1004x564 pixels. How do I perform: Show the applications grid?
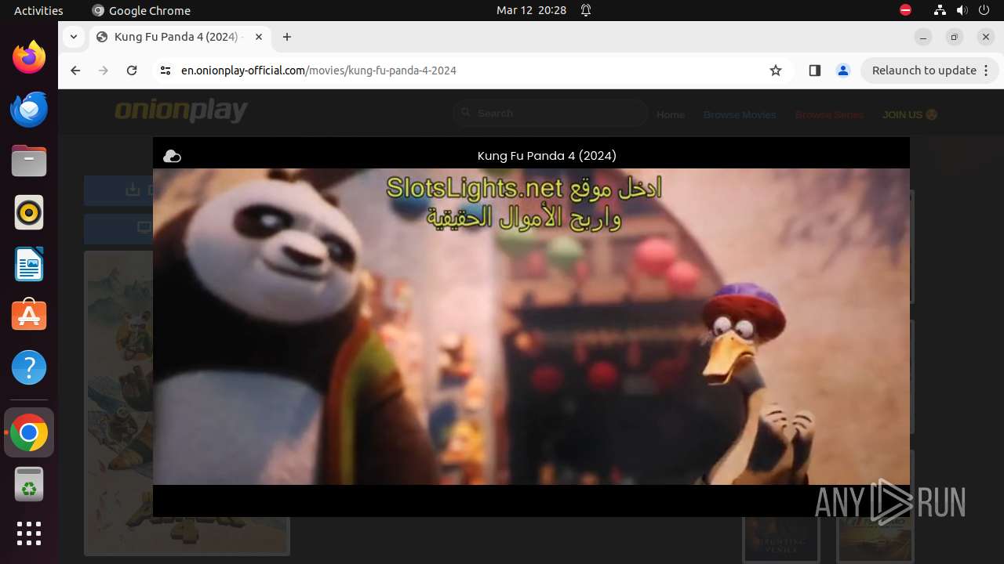click(x=29, y=533)
